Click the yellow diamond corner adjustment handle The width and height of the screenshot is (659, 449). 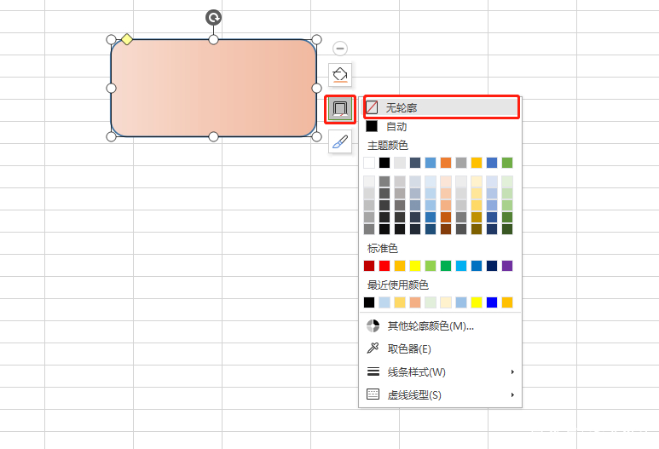pos(127,39)
